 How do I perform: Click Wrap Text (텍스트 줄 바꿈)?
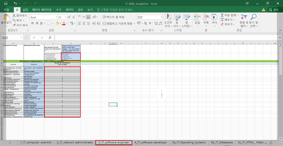click(x=114, y=17)
